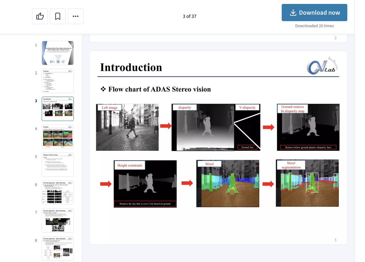This screenshot has height=262, width=365.
Task: Click the 'Ground line' label box
Action: point(248,147)
